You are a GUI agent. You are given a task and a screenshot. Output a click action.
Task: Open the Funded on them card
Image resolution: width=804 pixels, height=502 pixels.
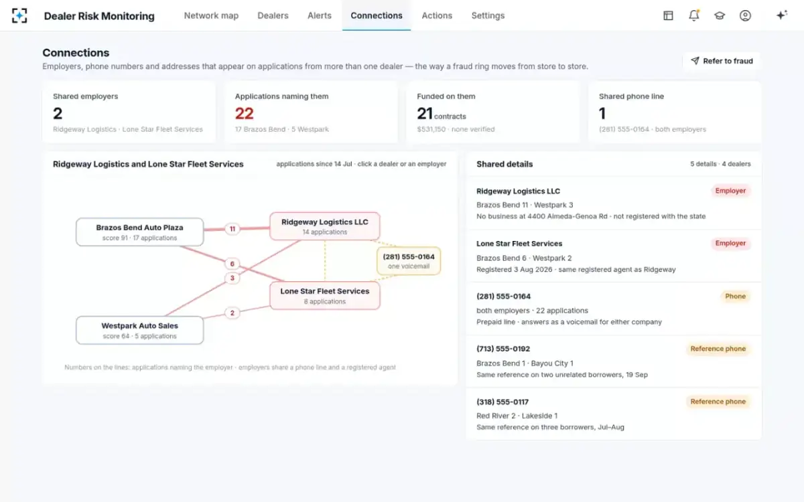(493, 112)
